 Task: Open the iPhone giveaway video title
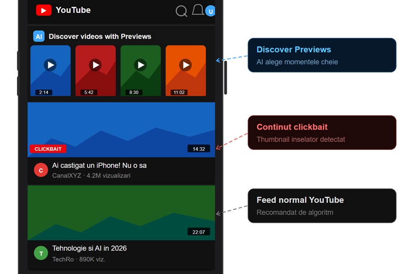point(100,165)
